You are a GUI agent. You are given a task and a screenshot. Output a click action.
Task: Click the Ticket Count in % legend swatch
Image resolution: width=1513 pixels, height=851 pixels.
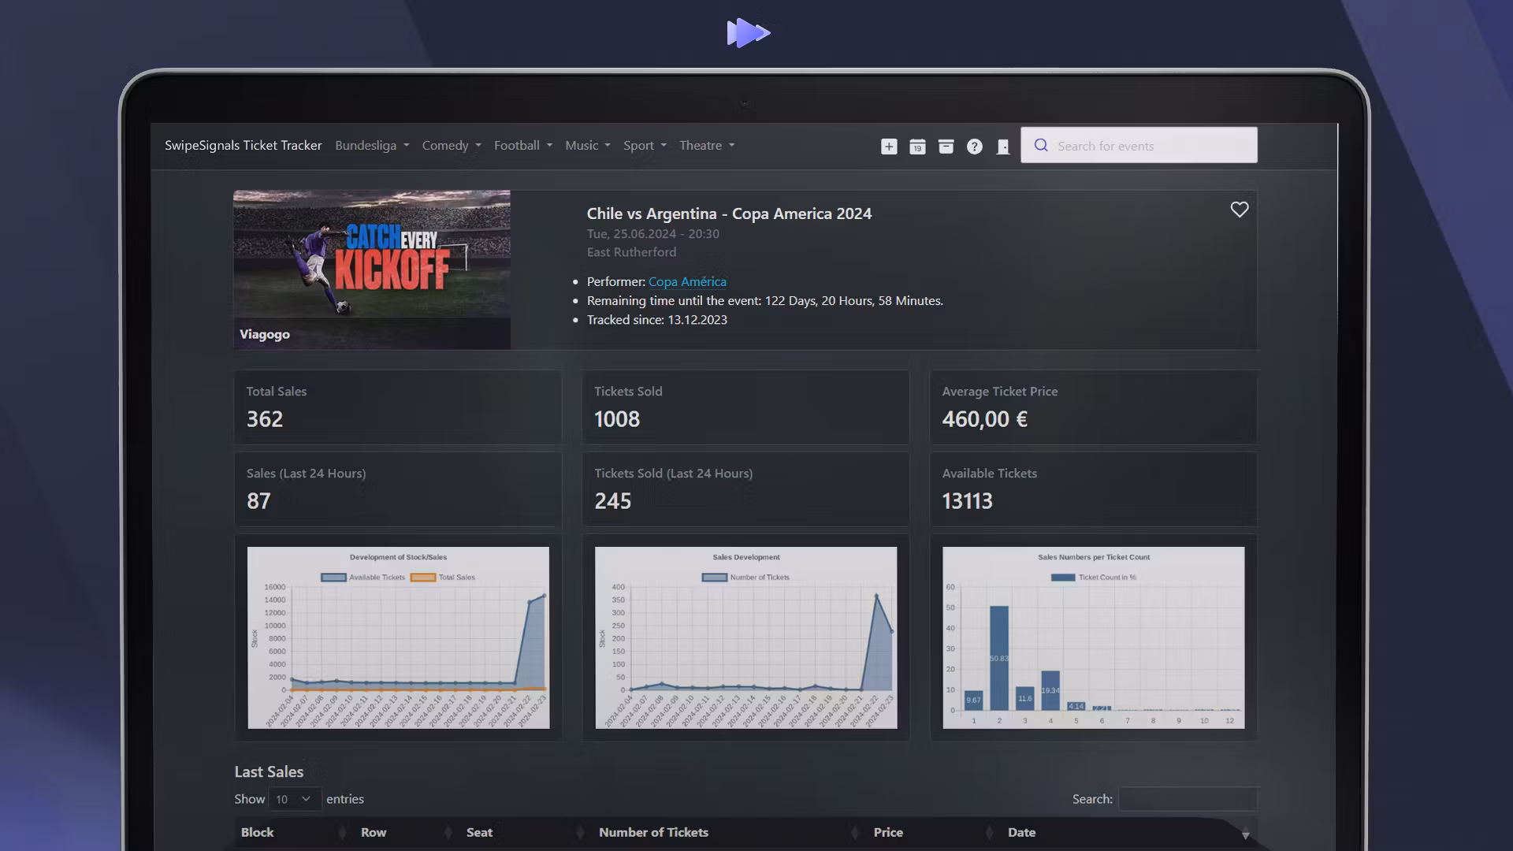click(x=1063, y=578)
